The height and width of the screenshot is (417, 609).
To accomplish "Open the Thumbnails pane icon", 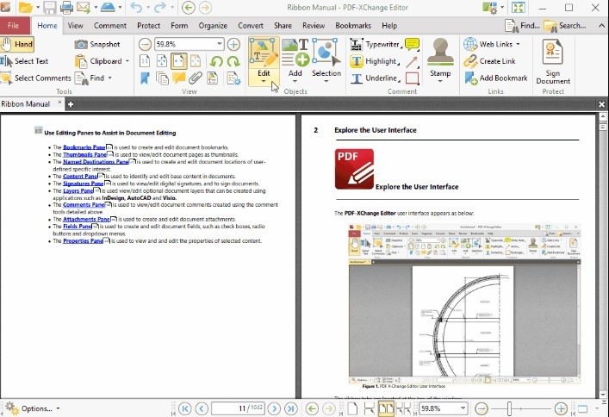I will (x=162, y=78).
